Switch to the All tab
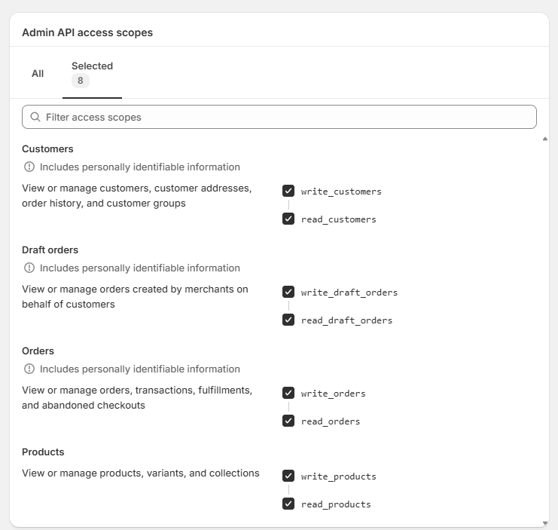The image size is (558, 530). pos(38,73)
